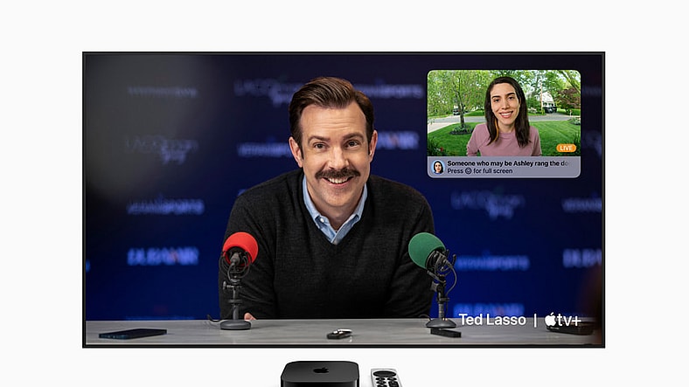Click the man's face in the main video
The image size is (689, 387).
[x=334, y=146]
